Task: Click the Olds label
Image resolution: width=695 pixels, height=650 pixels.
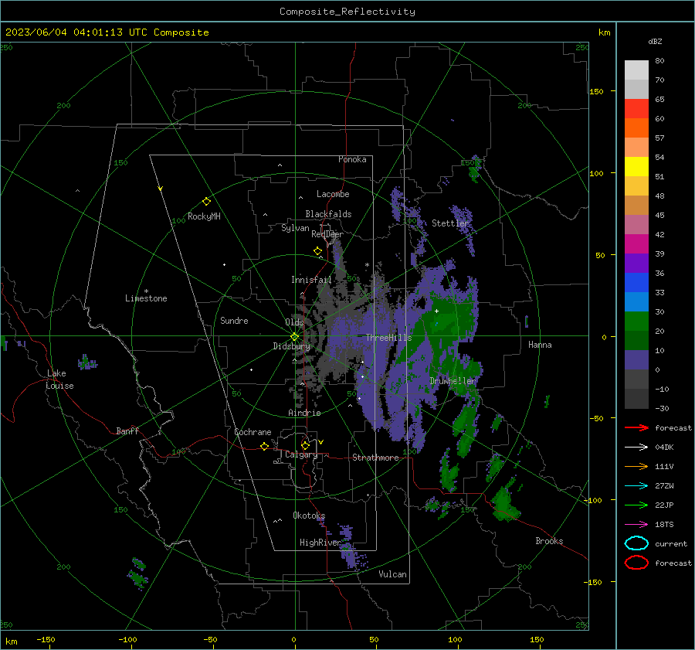Action: (294, 322)
